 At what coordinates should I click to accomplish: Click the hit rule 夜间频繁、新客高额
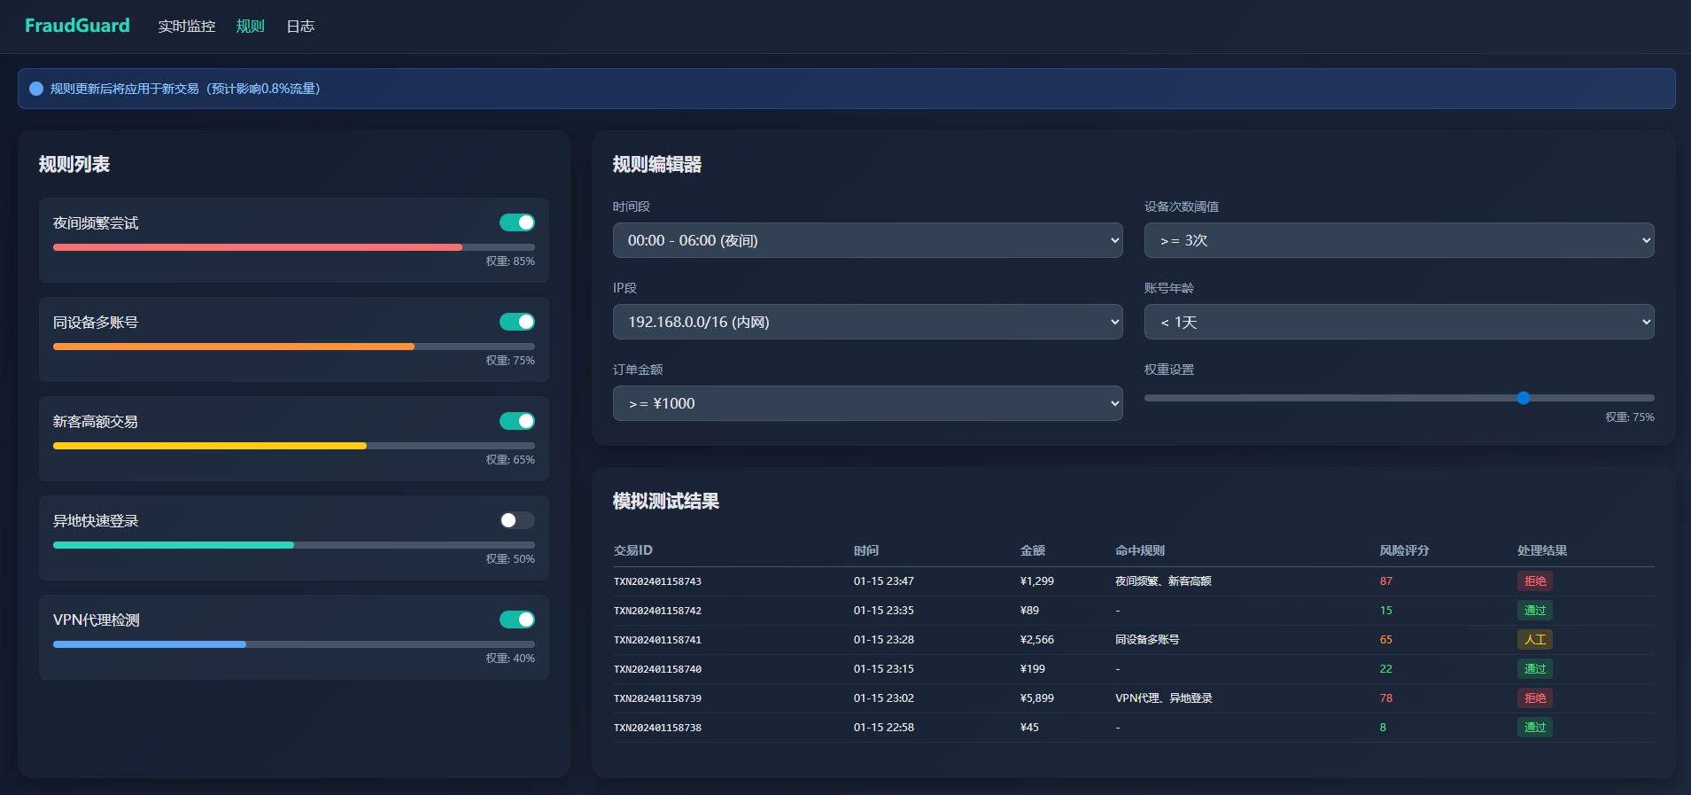(x=1163, y=581)
